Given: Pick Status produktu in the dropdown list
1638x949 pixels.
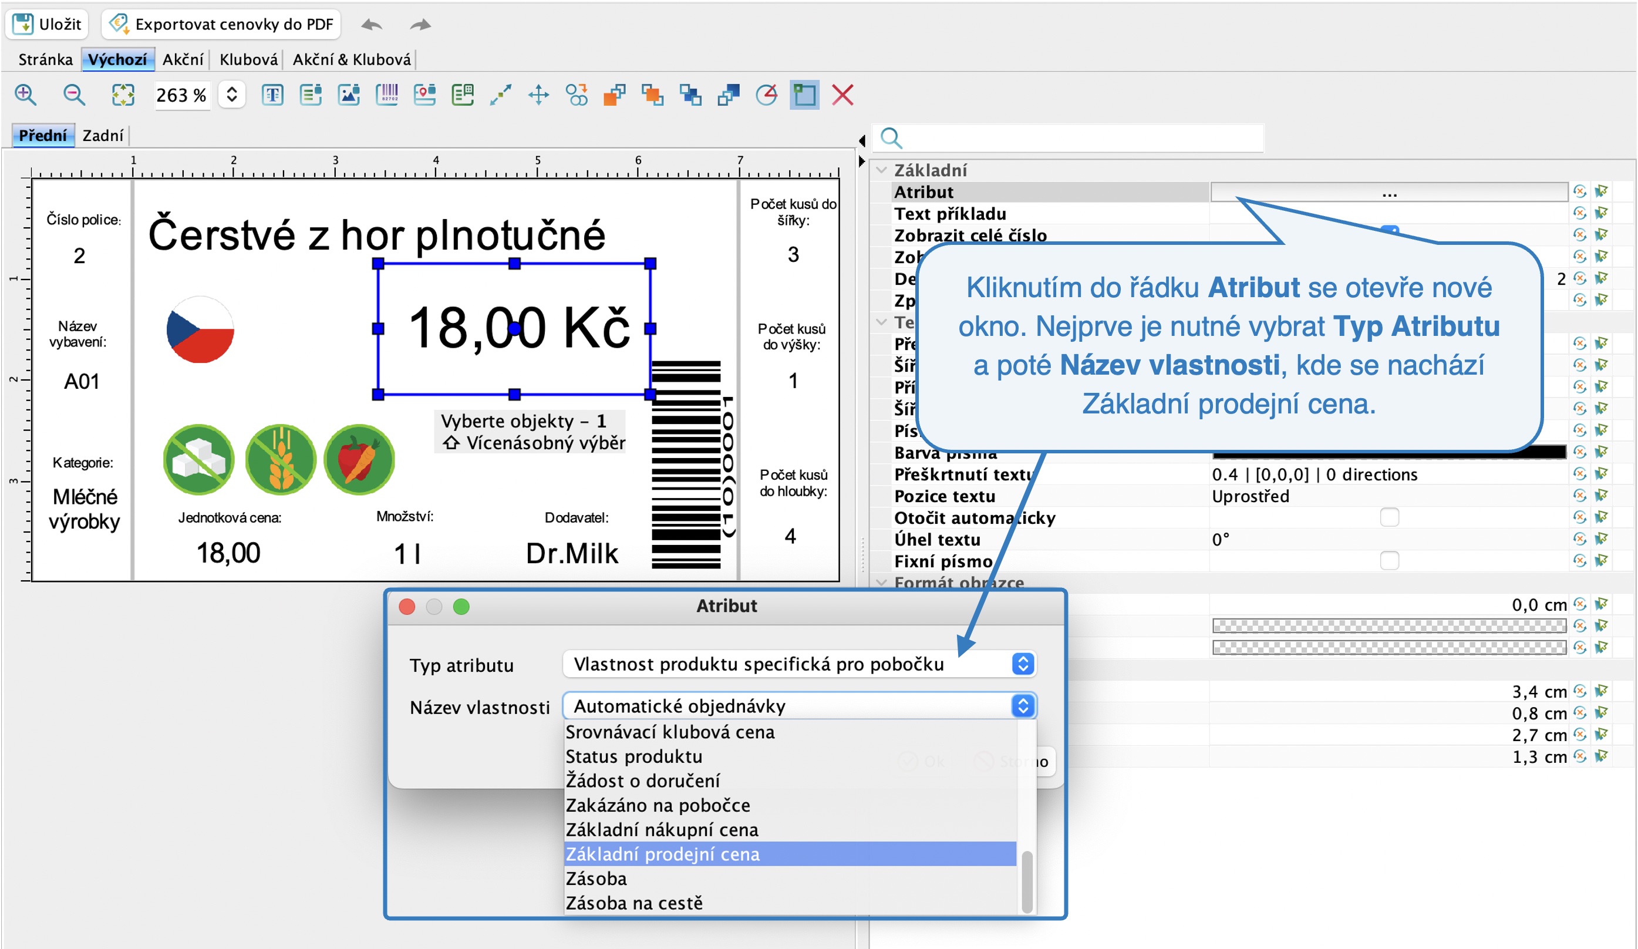Looking at the screenshot, I should [x=790, y=756].
